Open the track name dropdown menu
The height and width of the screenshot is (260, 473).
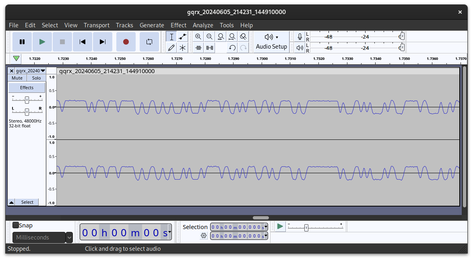click(x=43, y=71)
